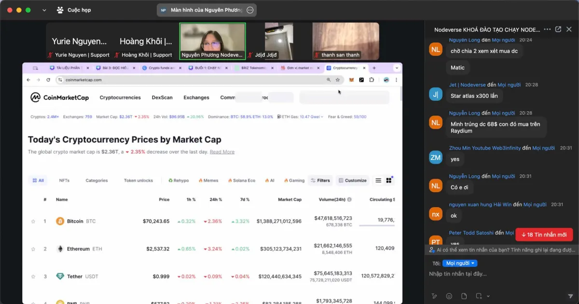Open the Solana Eco category link
The height and width of the screenshot is (304, 579).
(x=241, y=181)
